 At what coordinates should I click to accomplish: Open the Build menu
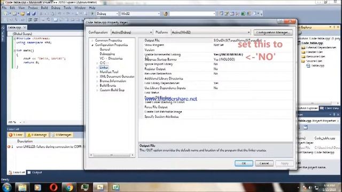pyautogui.click(x=44, y=7)
